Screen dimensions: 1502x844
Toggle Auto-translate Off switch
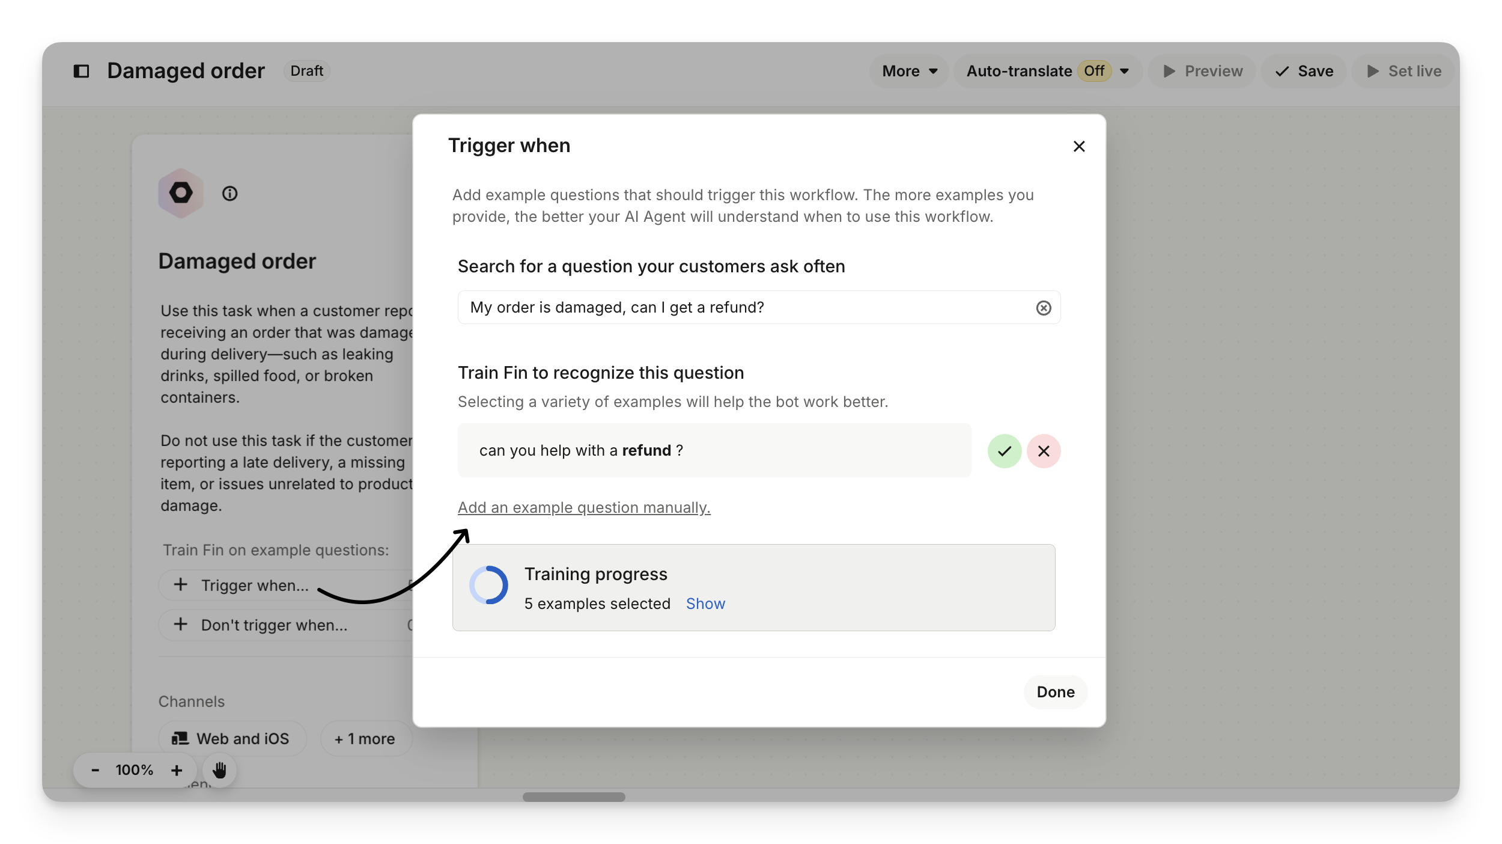[x=1094, y=71]
